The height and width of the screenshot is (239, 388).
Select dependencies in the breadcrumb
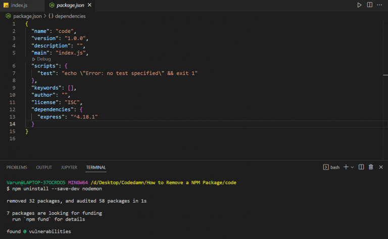(x=70, y=16)
